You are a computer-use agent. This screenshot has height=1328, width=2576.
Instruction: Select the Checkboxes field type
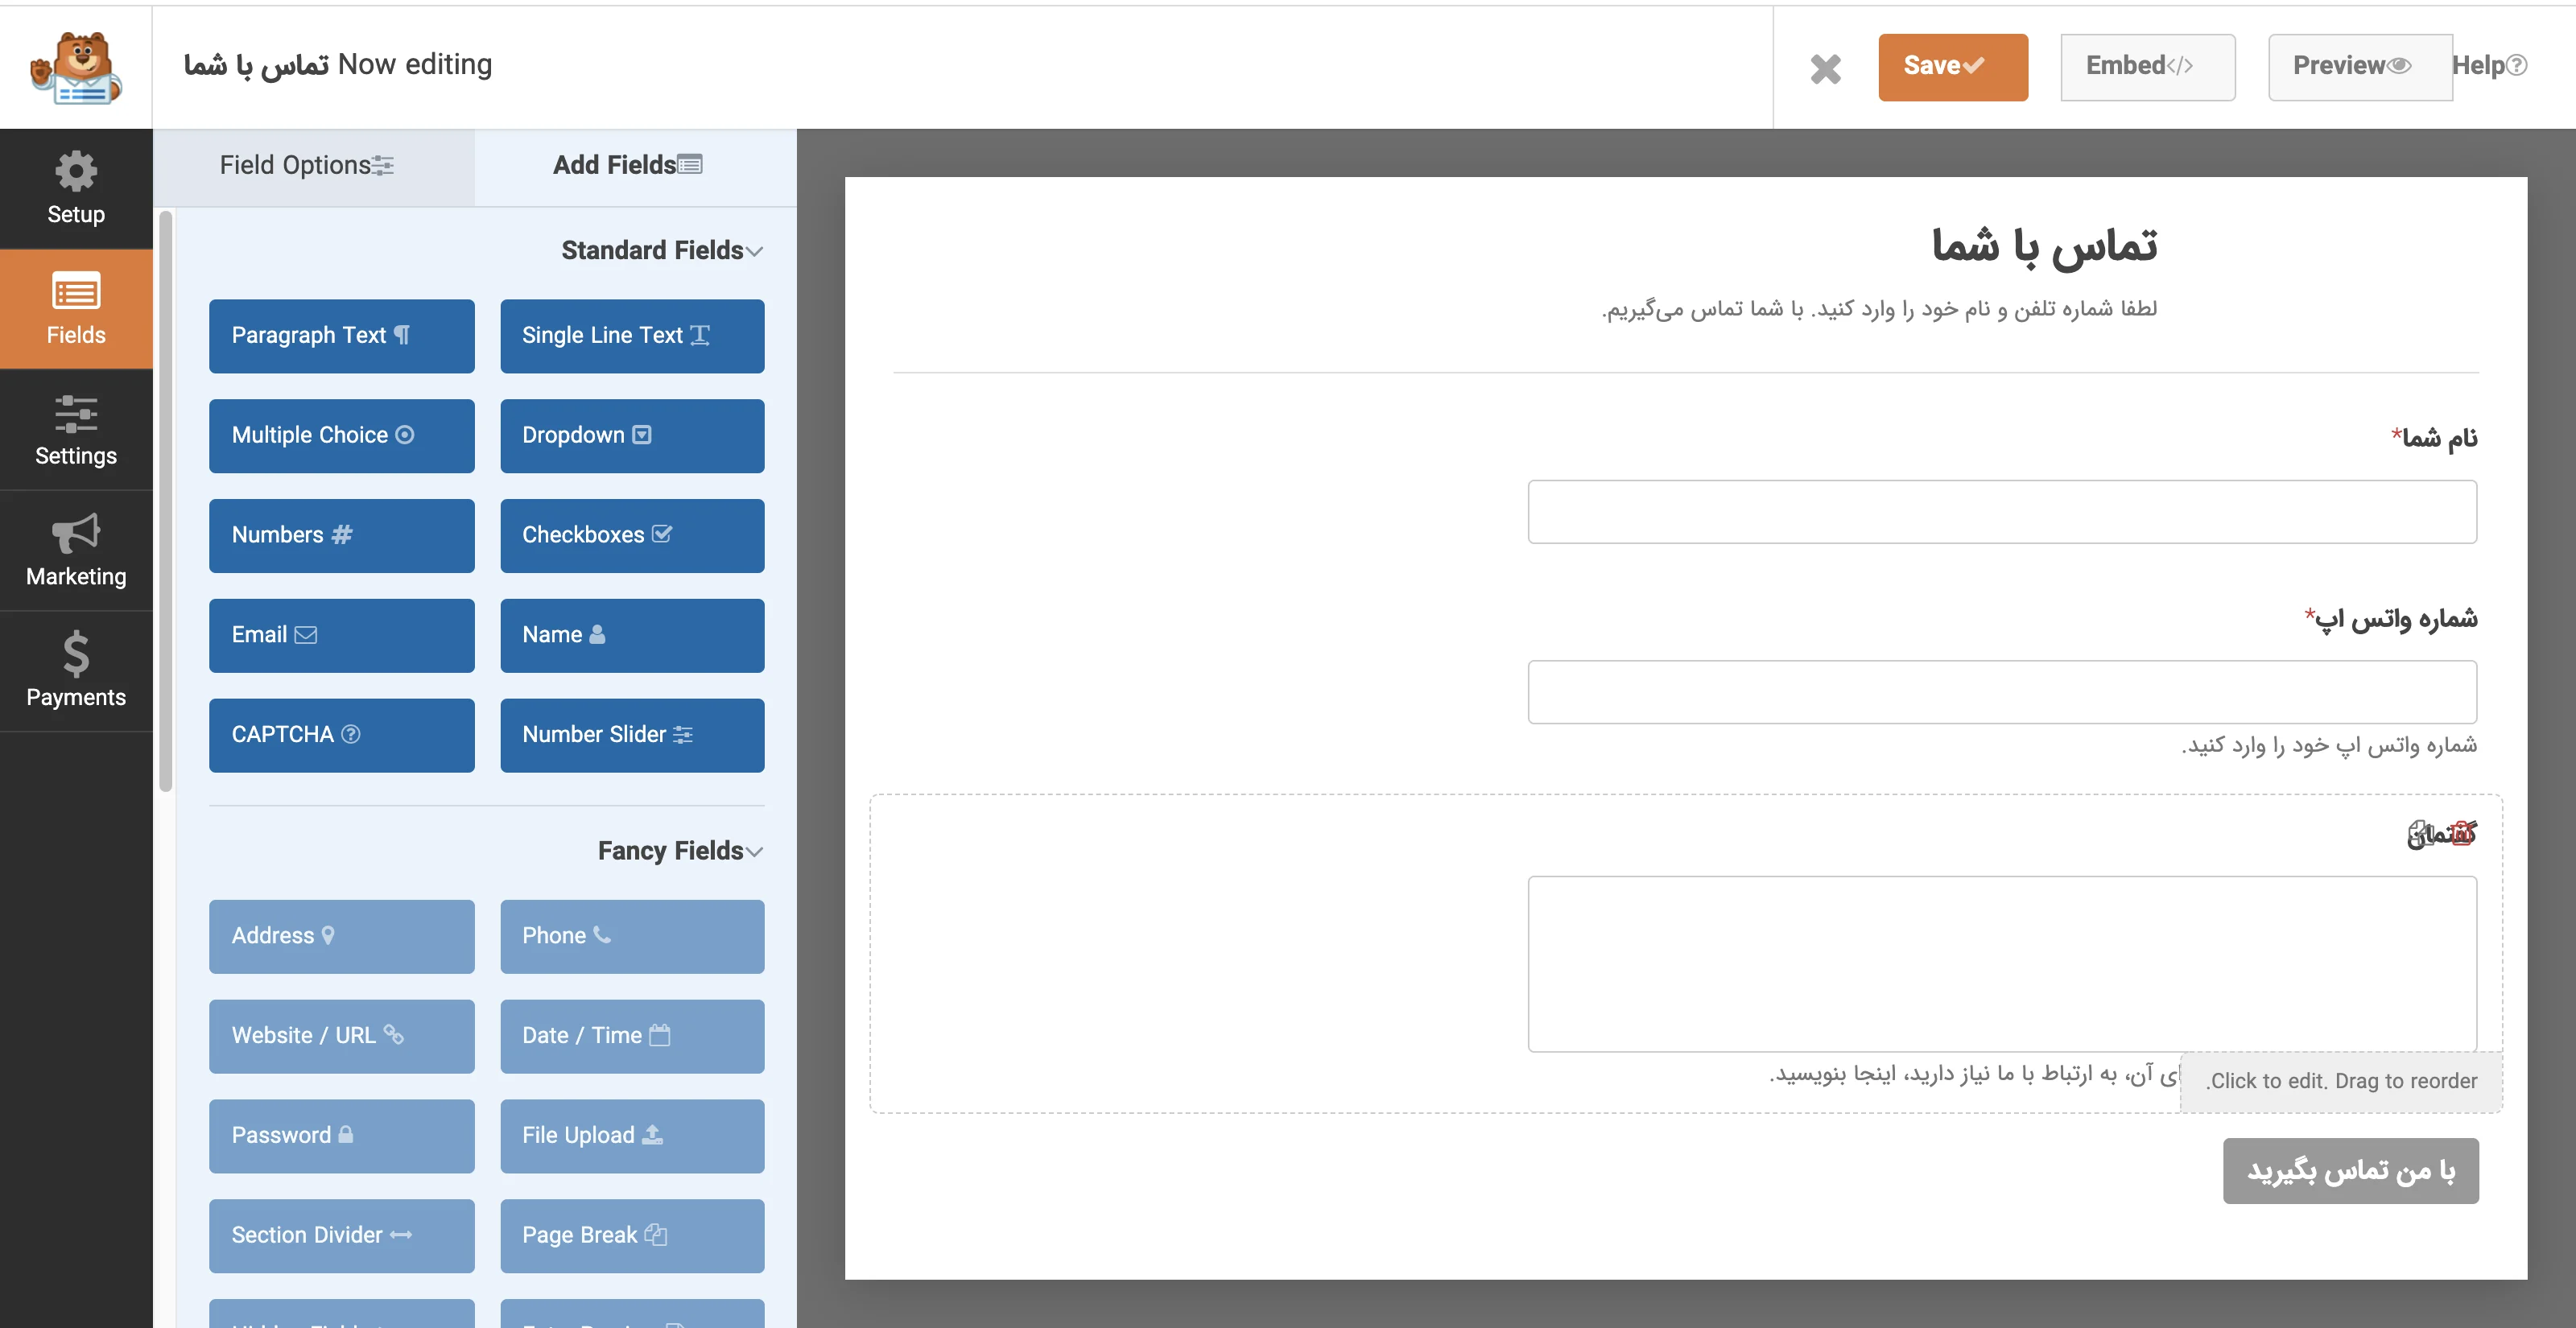click(629, 534)
